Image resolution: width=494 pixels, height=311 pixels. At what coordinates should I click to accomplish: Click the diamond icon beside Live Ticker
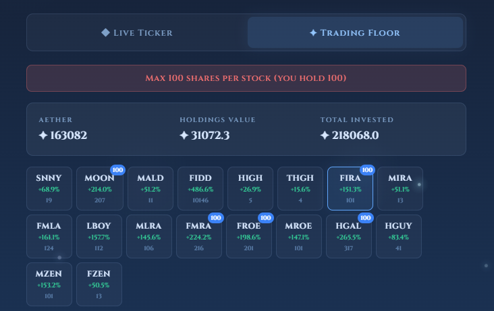click(105, 32)
